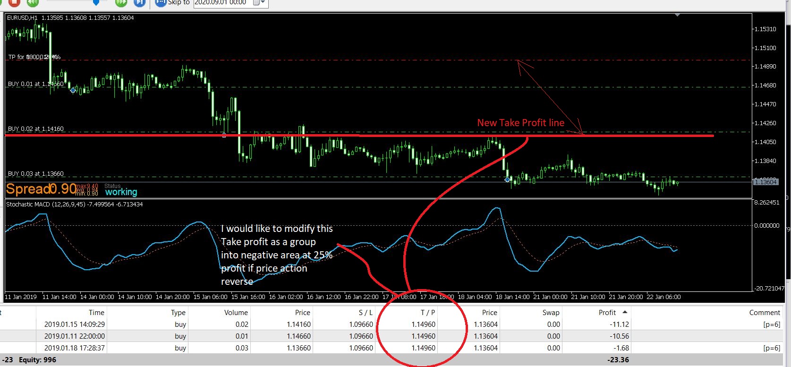
Task: Click price scale label 1.14050
Action: pyautogui.click(x=765, y=142)
